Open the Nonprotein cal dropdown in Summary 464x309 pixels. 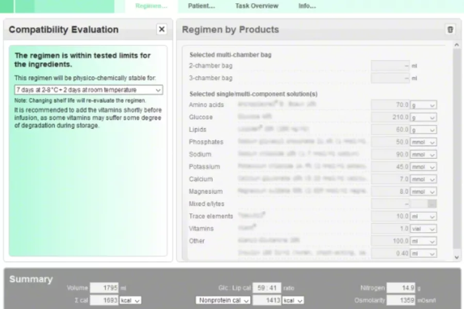coord(224,300)
